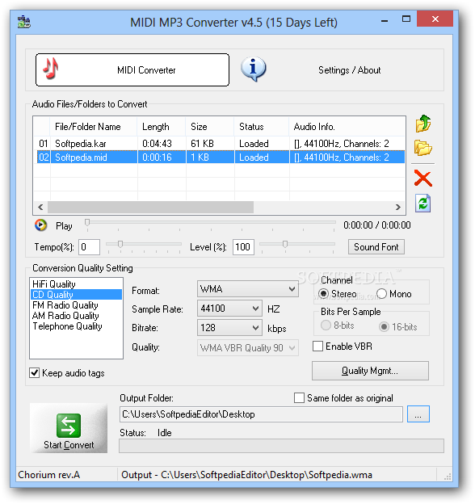Click the Status column header

coord(261,127)
